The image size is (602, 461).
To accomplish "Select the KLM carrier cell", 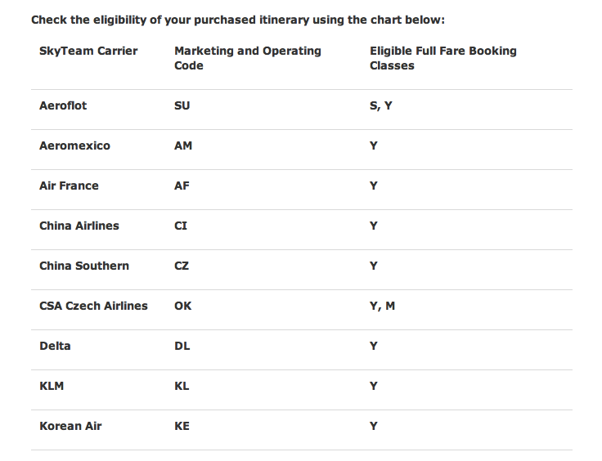I will (x=52, y=386).
